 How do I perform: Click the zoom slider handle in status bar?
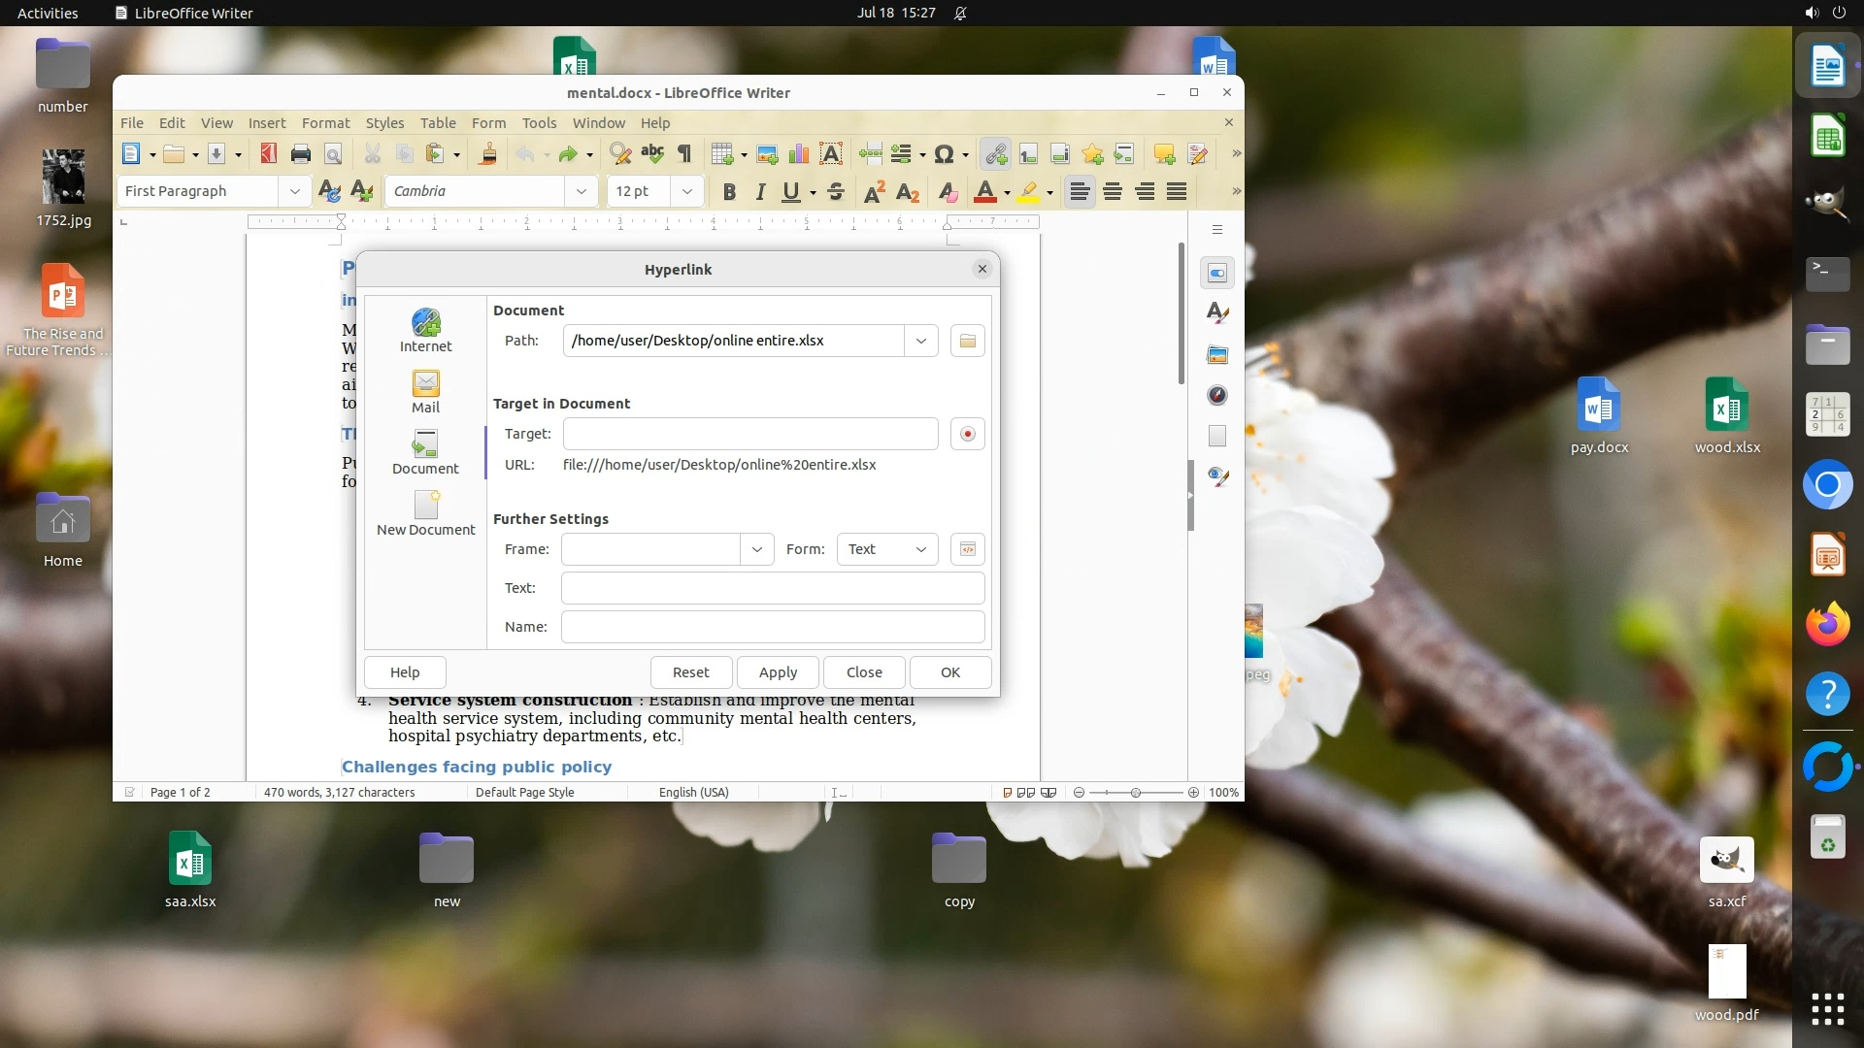(1135, 793)
